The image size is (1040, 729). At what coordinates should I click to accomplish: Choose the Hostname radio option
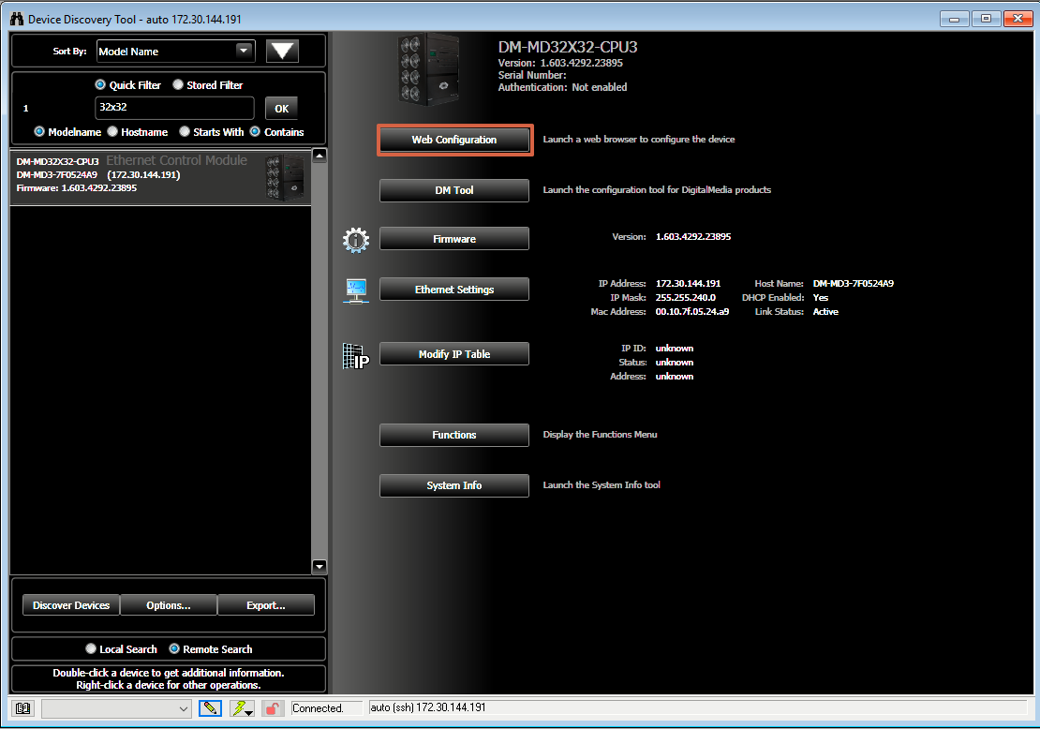coord(112,132)
